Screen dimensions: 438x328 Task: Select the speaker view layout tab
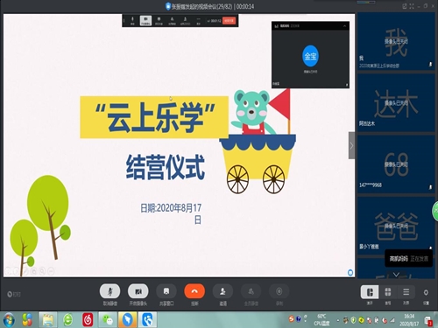[x=370, y=292]
